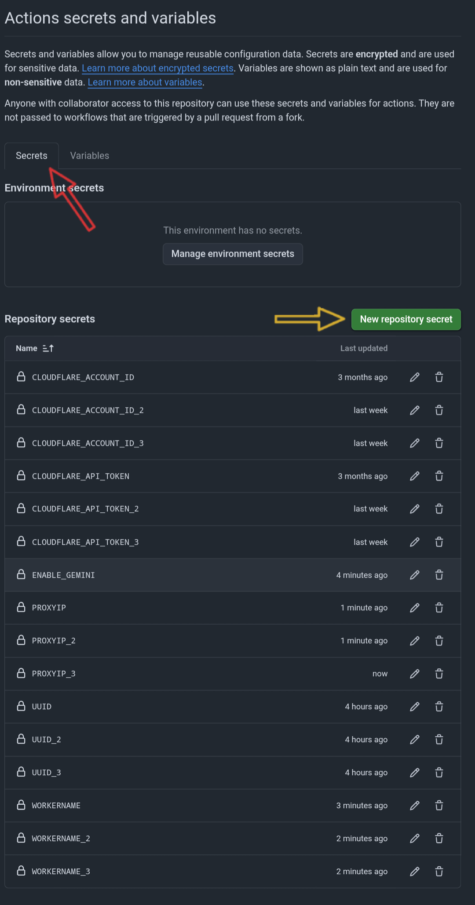Click the 'now' timestamp for PROXYIP_3
The width and height of the screenshot is (475, 905).
pos(380,674)
